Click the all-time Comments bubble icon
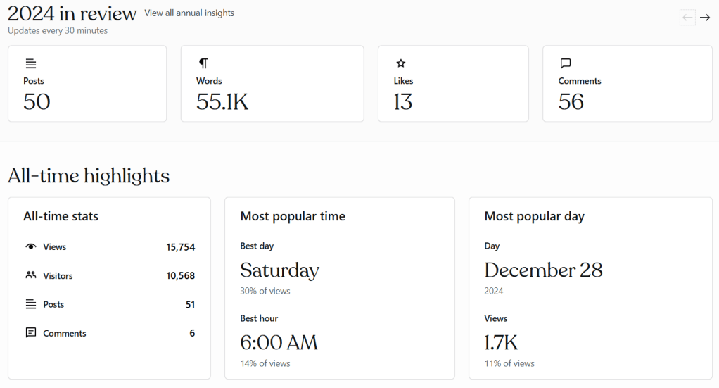The height and width of the screenshot is (388, 719). pos(30,333)
